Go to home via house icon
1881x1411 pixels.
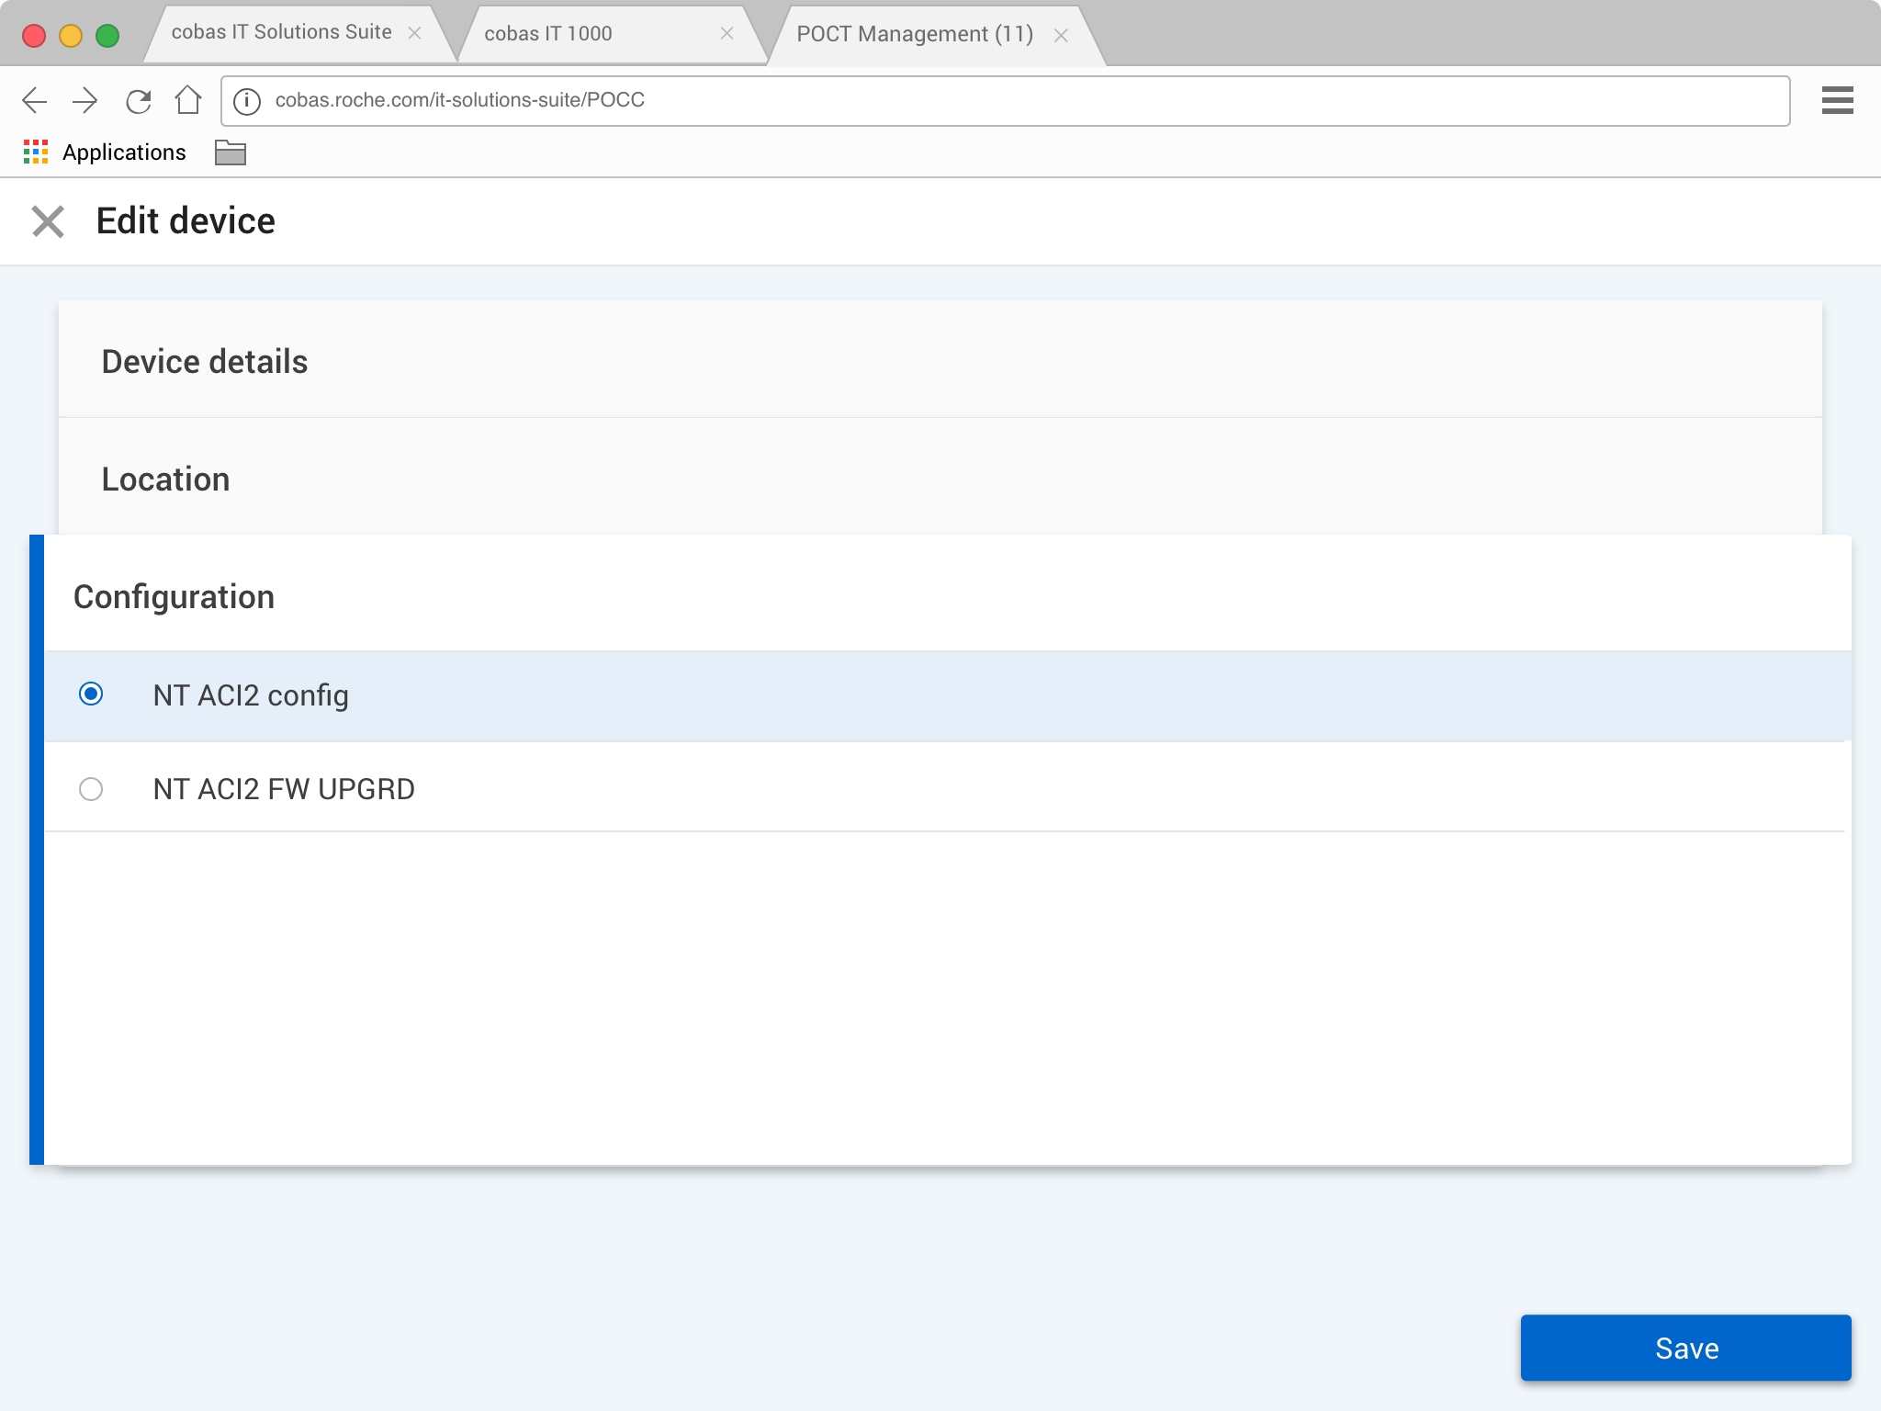[x=188, y=99]
